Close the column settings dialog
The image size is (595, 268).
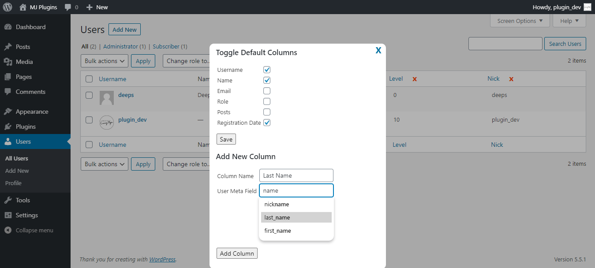tap(378, 51)
